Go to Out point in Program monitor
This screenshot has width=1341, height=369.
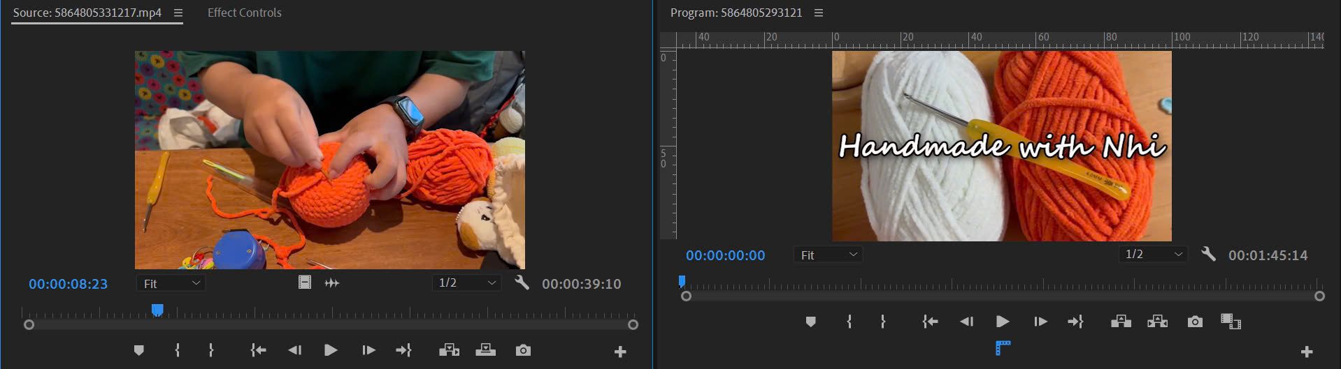coord(1075,322)
